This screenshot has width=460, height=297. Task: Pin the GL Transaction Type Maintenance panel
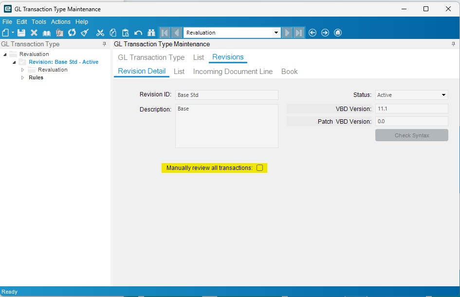(453, 44)
